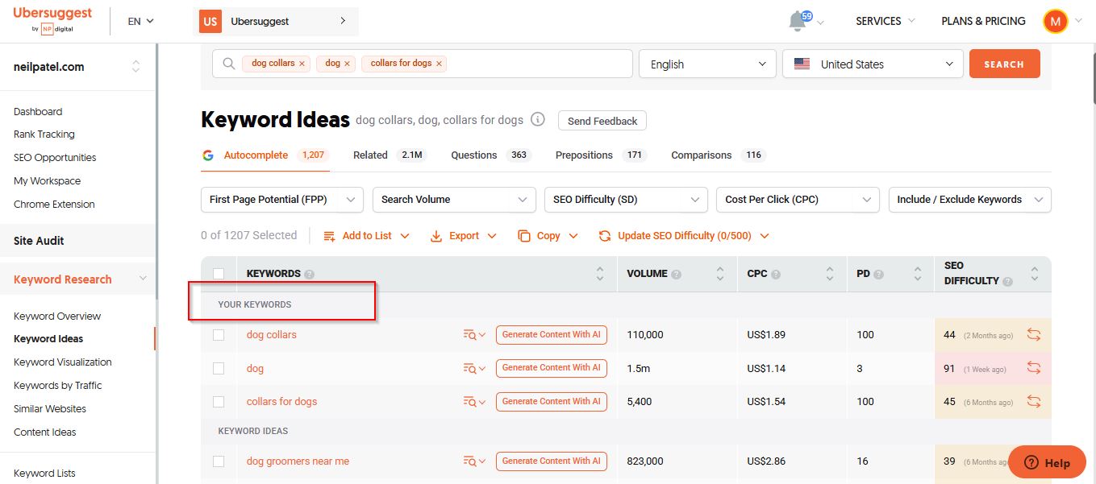This screenshot has width=1096, height=484.
Task: Click refresh icon in the dog collars row
Action: click(1033, 334)
